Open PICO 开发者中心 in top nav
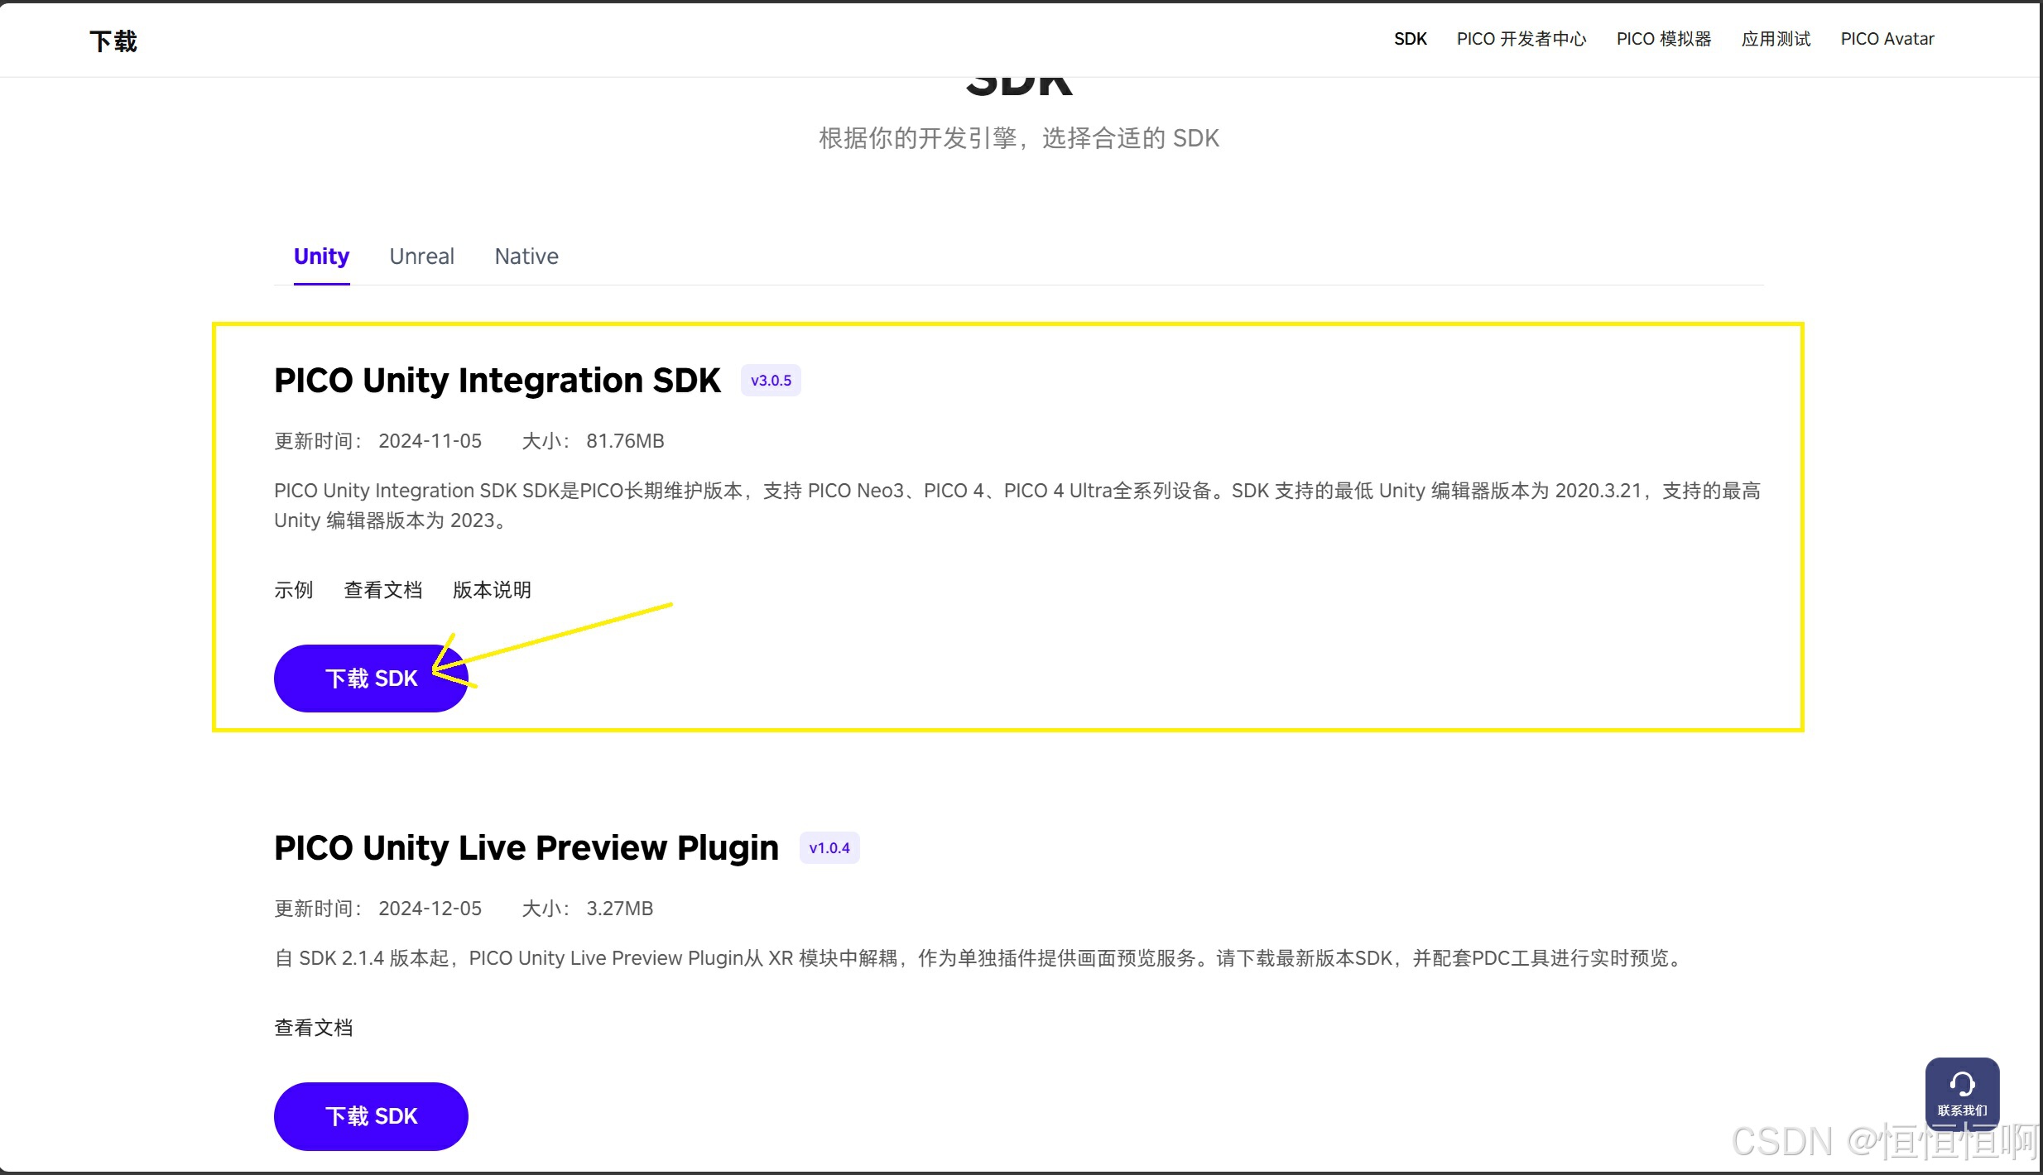This screenshot has height=1175, width=2043. click(x=1521, y=39)
